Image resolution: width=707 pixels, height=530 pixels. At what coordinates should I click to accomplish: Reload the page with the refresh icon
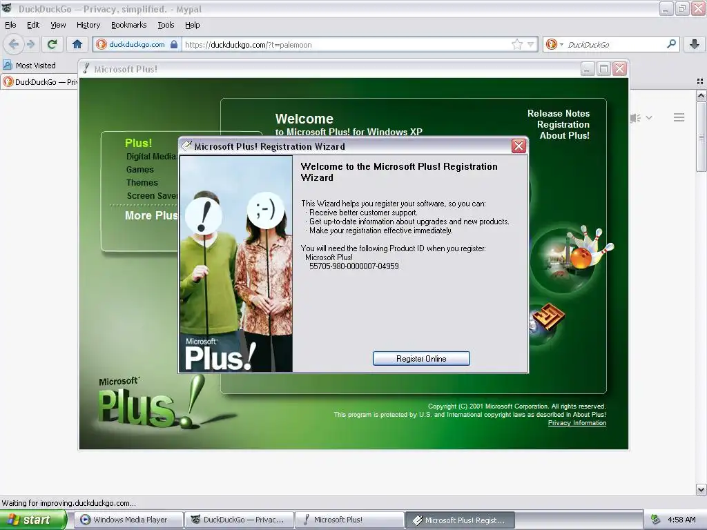52,44
